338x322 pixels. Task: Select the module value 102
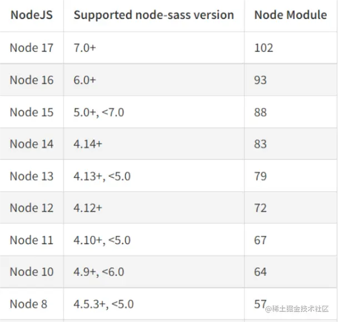pos(264,48)
